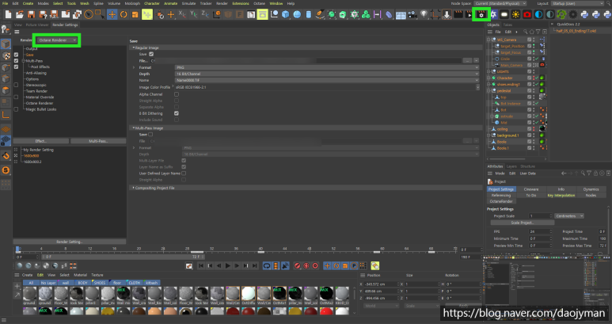Select the Output entry in settings list
The height and width of the screenshot is (324, 612).
point(32,49)
